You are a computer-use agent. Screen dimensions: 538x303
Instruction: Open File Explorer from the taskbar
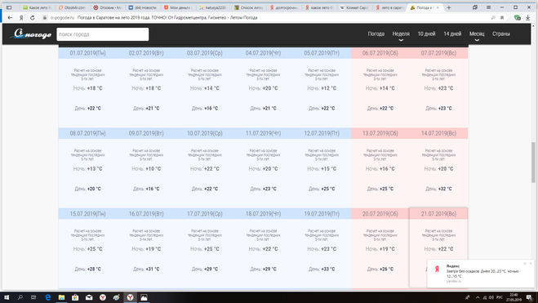61,297
